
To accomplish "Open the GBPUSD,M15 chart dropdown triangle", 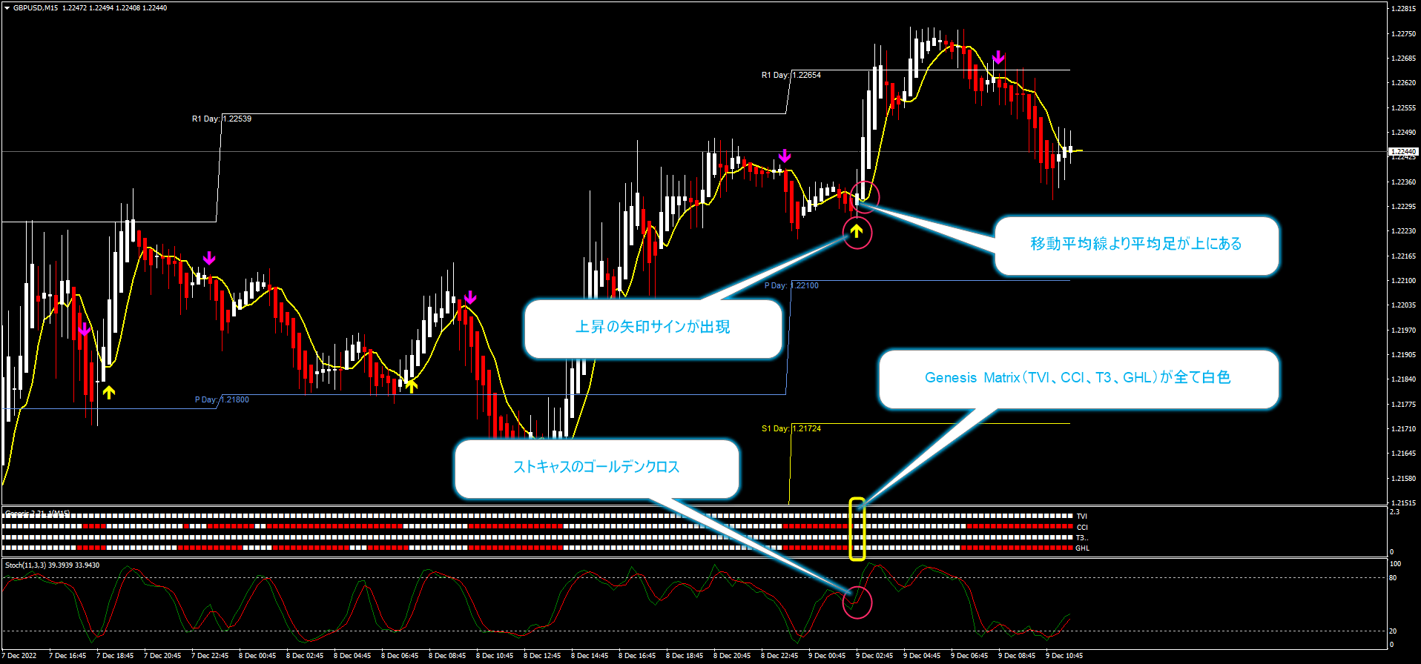I will (7, 8).
